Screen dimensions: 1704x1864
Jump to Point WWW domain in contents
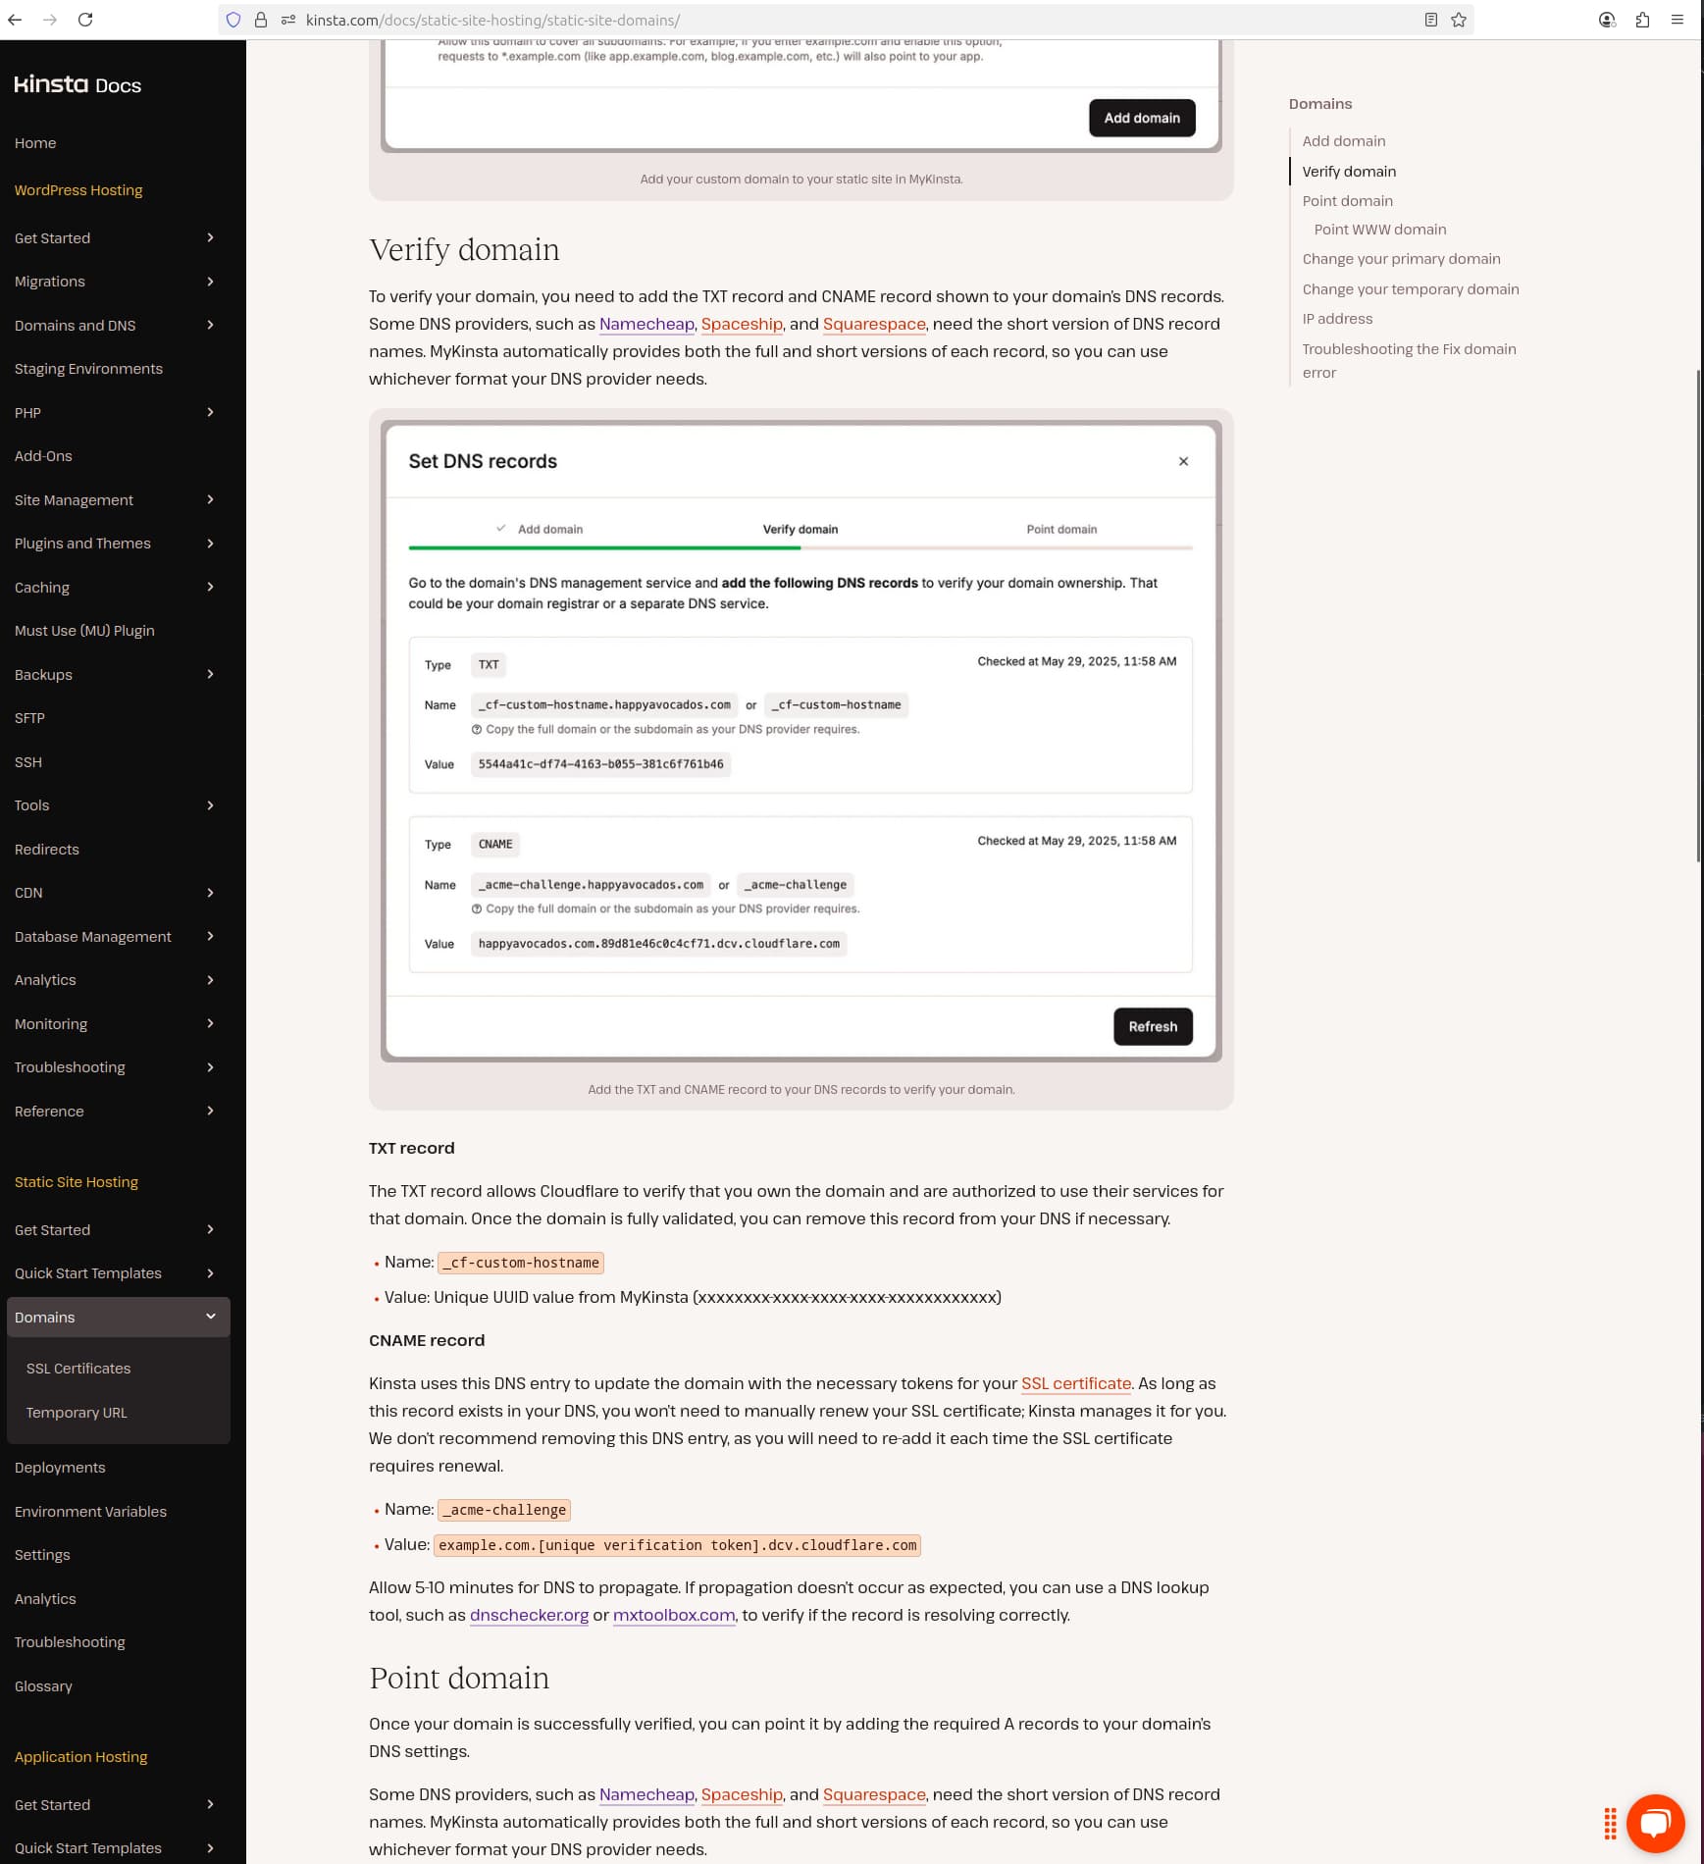[x=1380, y=230]
